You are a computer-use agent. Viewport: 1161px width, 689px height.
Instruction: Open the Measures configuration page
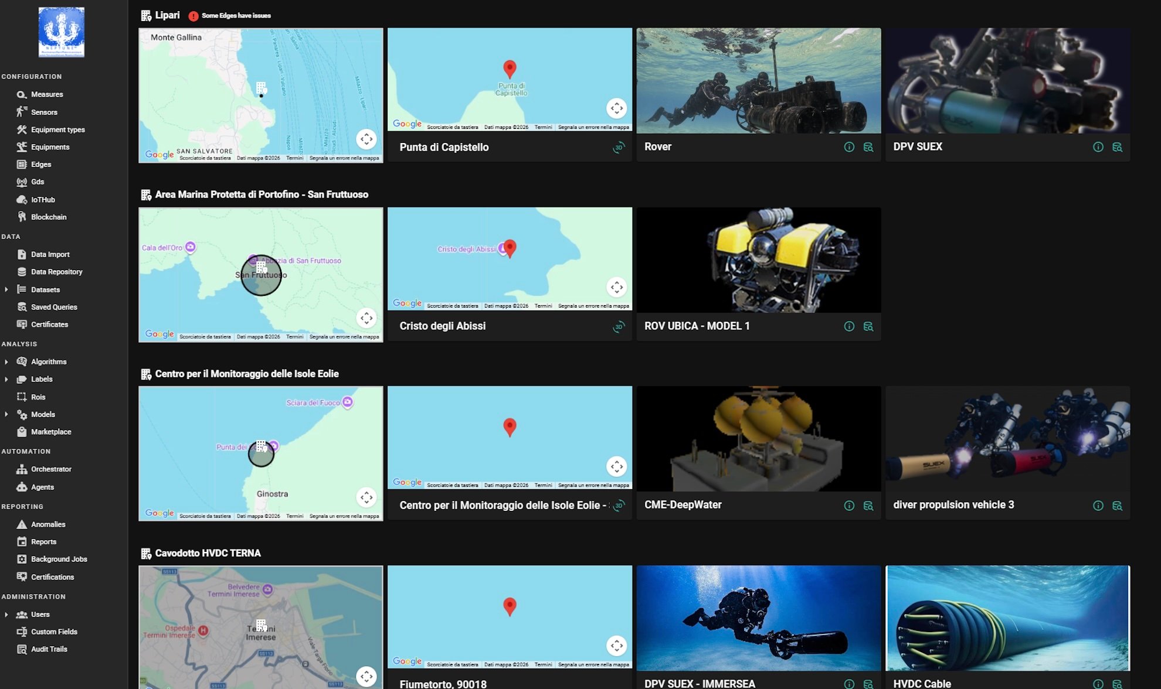[x=47, y=94]
